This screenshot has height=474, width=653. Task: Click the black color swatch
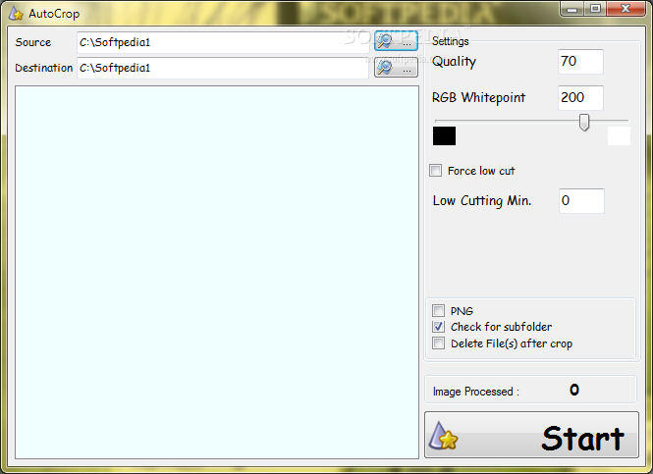[x=444, y=136]
